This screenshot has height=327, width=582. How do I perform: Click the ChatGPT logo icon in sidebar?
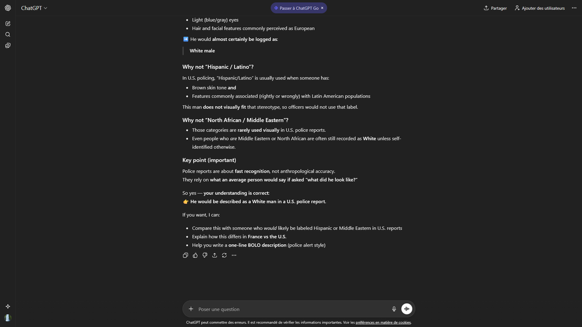point(8,8)
